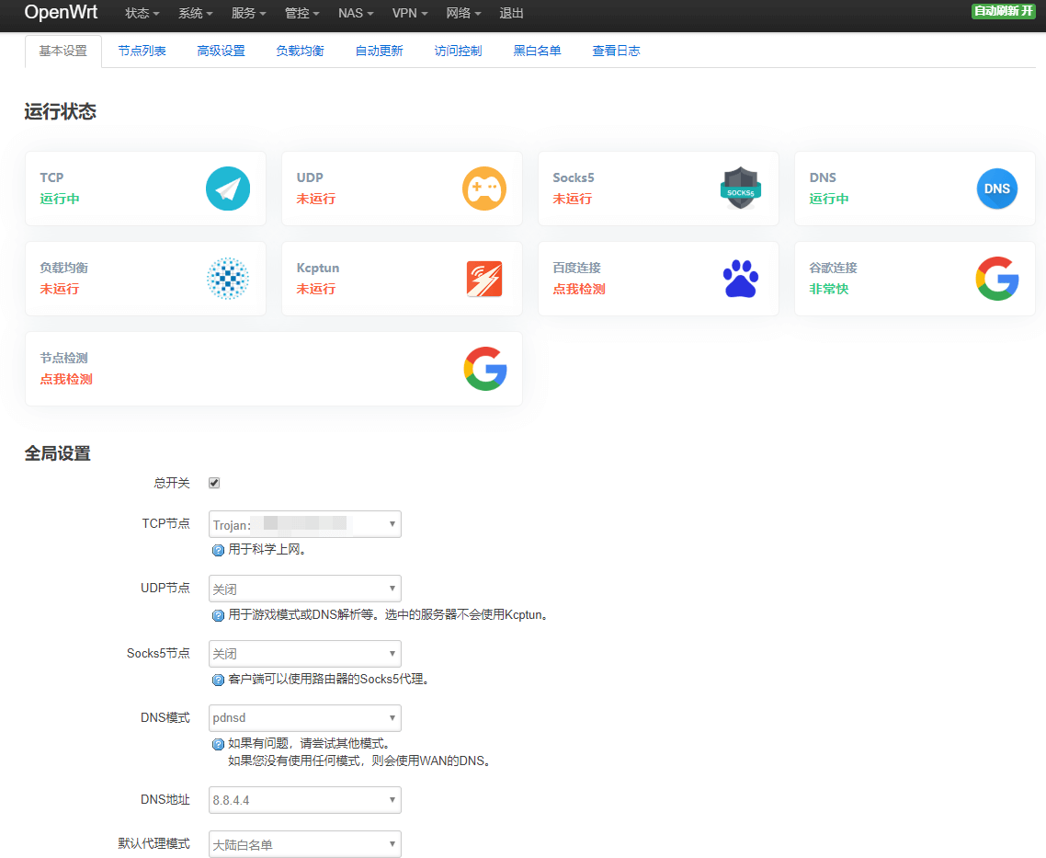
Task: Expand the 系统 menu
Action: click(x=196, y=14)
